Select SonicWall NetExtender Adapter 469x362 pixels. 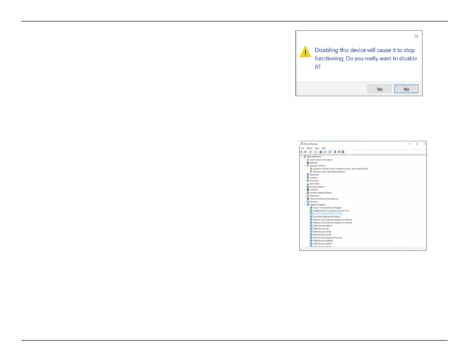click(x=327, y=217)
